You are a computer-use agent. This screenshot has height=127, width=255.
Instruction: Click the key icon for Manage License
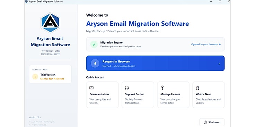(162, 88)
